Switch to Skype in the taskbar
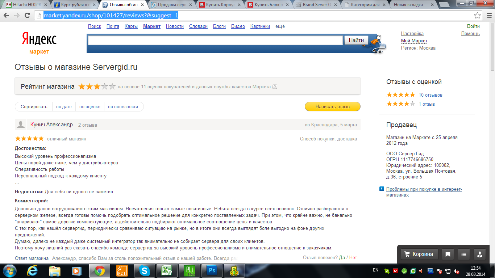 [x=144, y=271]
